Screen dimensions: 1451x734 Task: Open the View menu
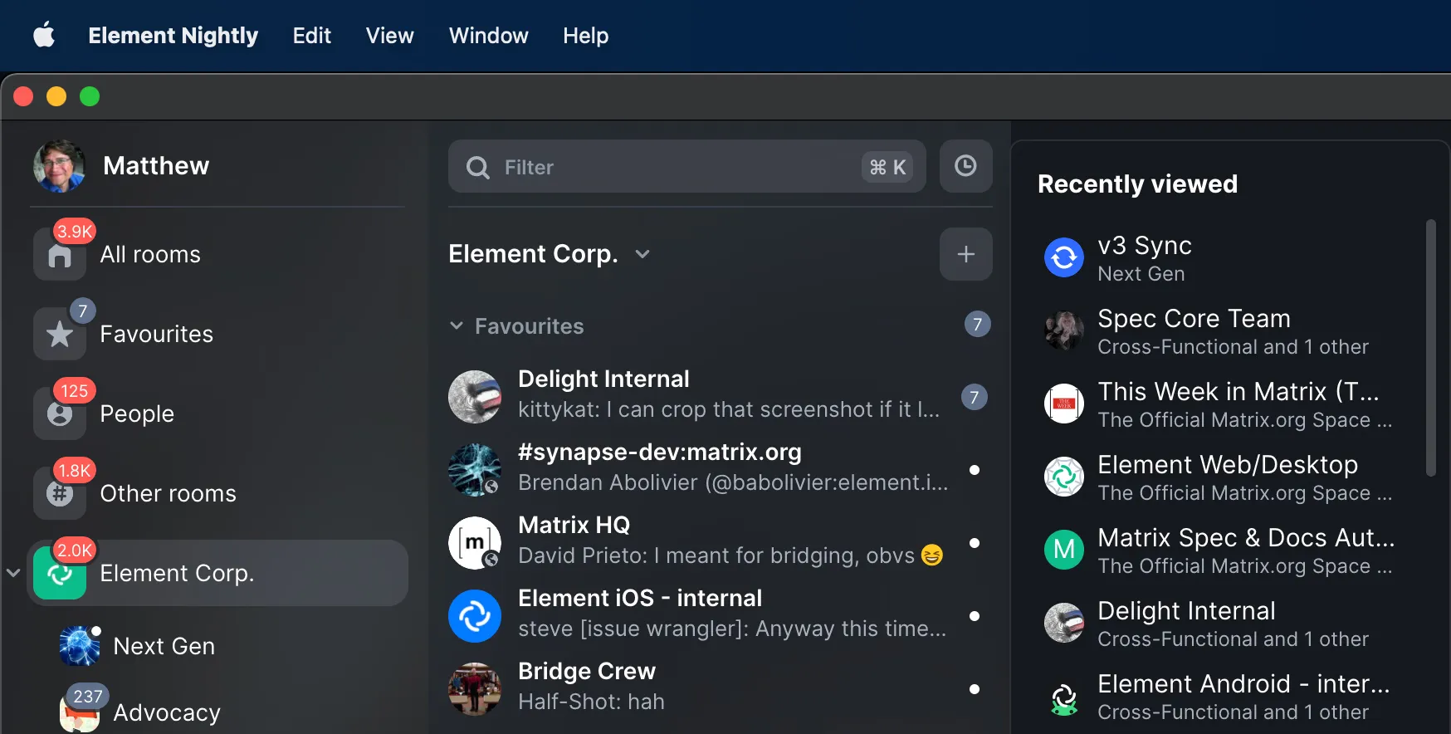389,36
